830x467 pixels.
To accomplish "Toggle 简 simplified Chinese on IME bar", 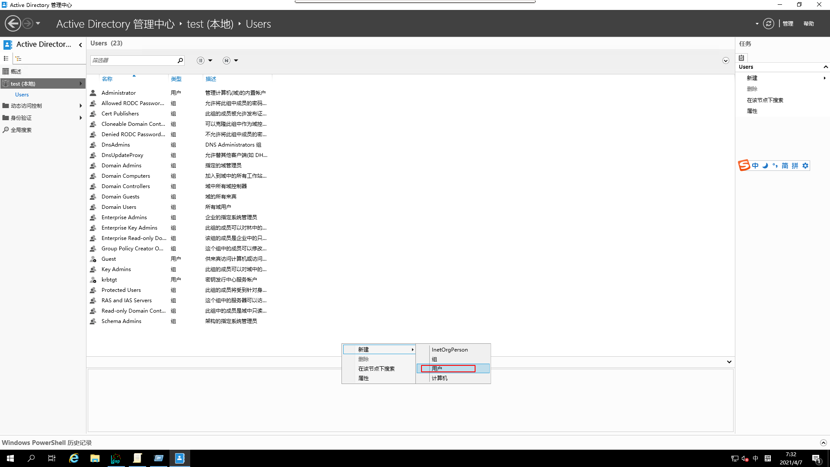I will (785, 165).
